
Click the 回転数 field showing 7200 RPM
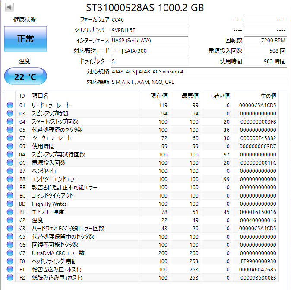[265, 41]
